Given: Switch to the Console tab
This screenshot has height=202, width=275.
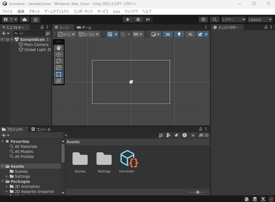Looking at the screenshot, I should [x=41, y=129].
